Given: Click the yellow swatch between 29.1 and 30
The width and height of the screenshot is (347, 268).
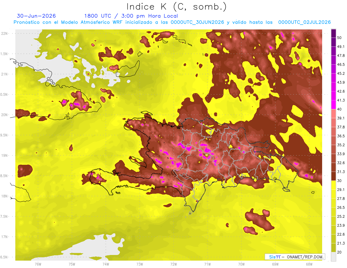Looking at the screenshot, I should point(333,185).
